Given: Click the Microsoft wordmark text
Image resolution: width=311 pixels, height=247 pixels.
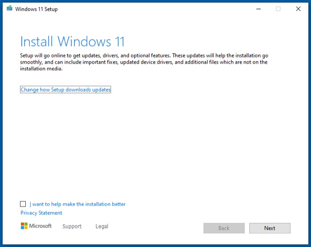Looking at the screenshot, I should tap(40, 226).
